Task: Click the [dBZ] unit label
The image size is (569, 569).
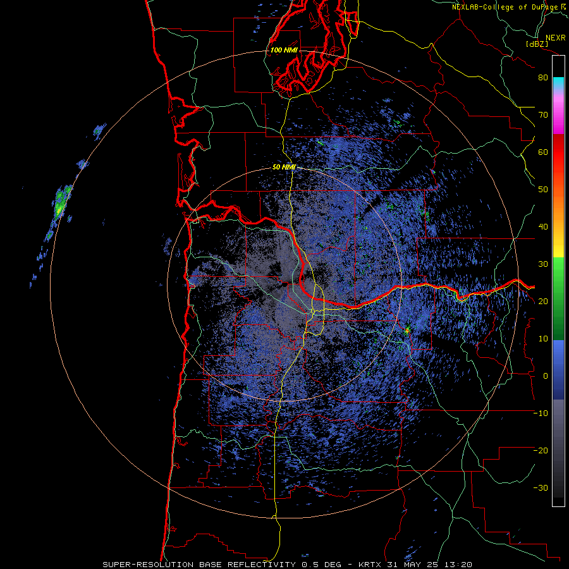Action: click(537, 44)
